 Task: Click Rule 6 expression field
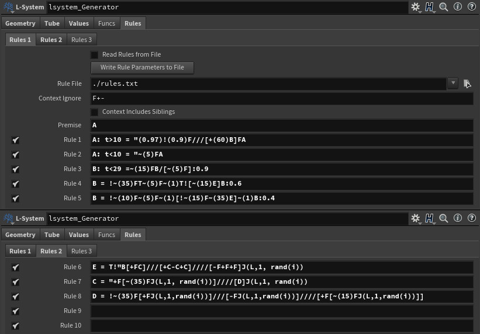pos(282,267)
